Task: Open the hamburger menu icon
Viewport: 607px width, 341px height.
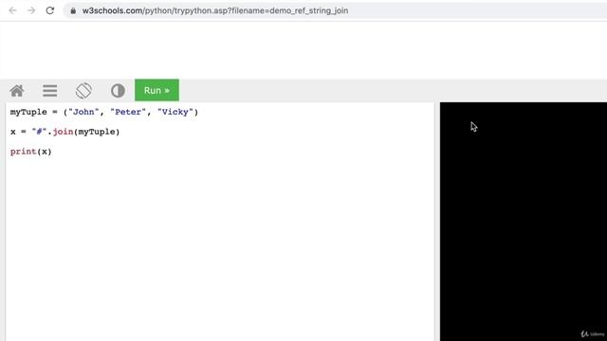Action: click(50, 91)
